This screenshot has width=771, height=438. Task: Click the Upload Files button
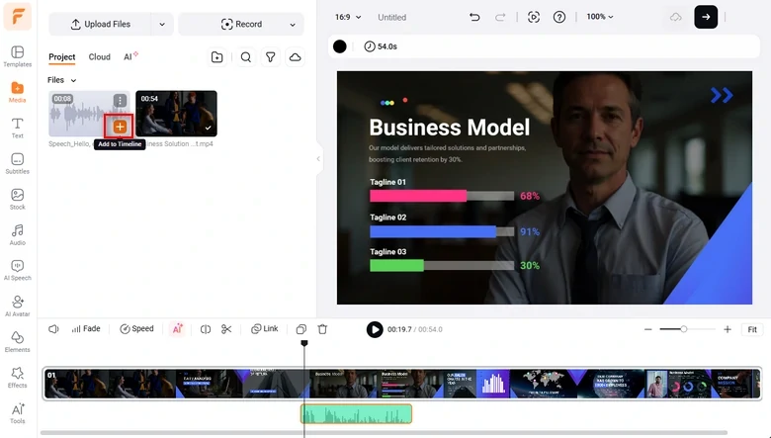100,24
